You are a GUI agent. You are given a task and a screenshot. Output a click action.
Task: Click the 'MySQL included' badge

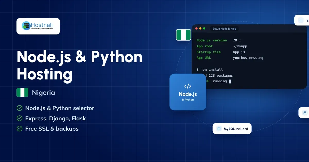coord(232,129)
